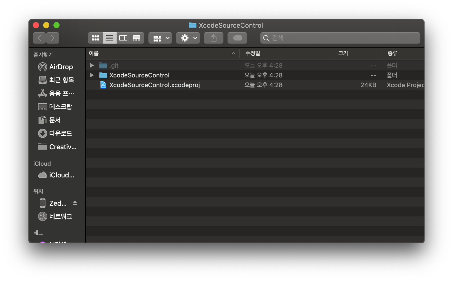
Task: Select the XcodeSourceControl folder row
Action: click(x=255, y=75)
